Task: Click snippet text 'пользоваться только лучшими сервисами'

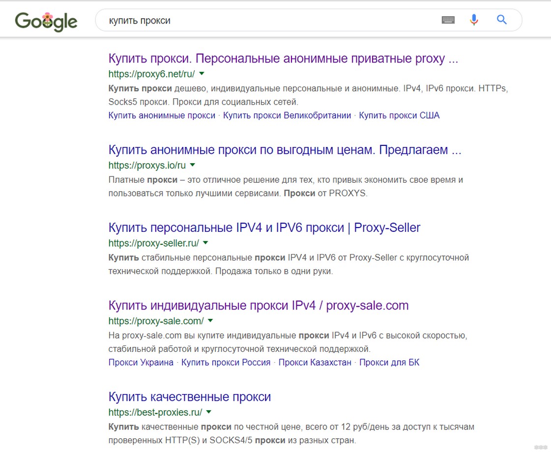Action: coord(194,194)
